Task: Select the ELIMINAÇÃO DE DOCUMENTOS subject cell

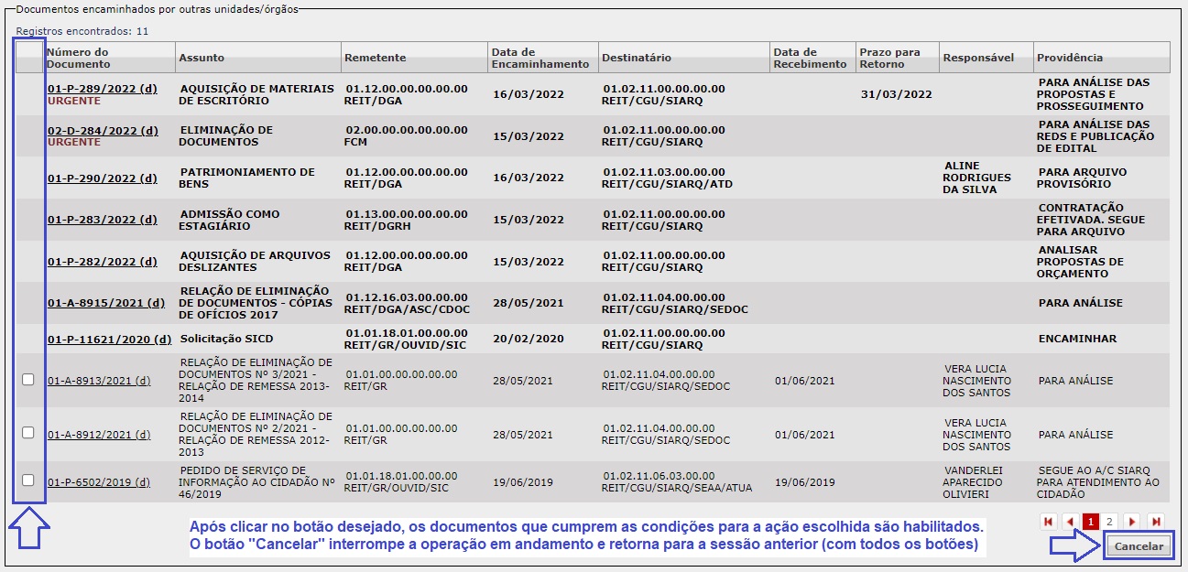Action: click(226, 136)
